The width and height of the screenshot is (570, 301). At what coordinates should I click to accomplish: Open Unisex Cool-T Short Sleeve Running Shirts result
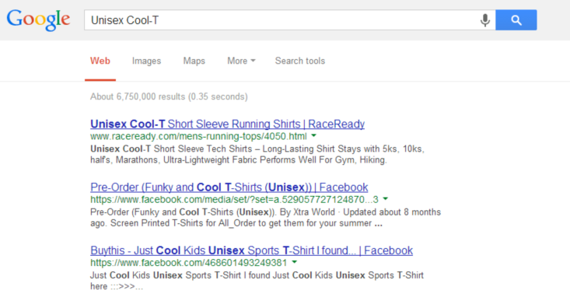228,124
